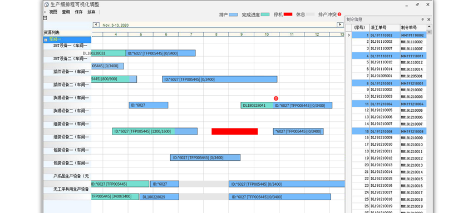Pin the 制令信息 panel
This screenshot has height=213, width=463.
point(422,19)
